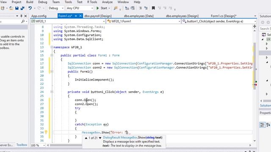Open the Start button's dropdown arrow
The width and height of the screenshot is (271, 152).
point(109,8)
